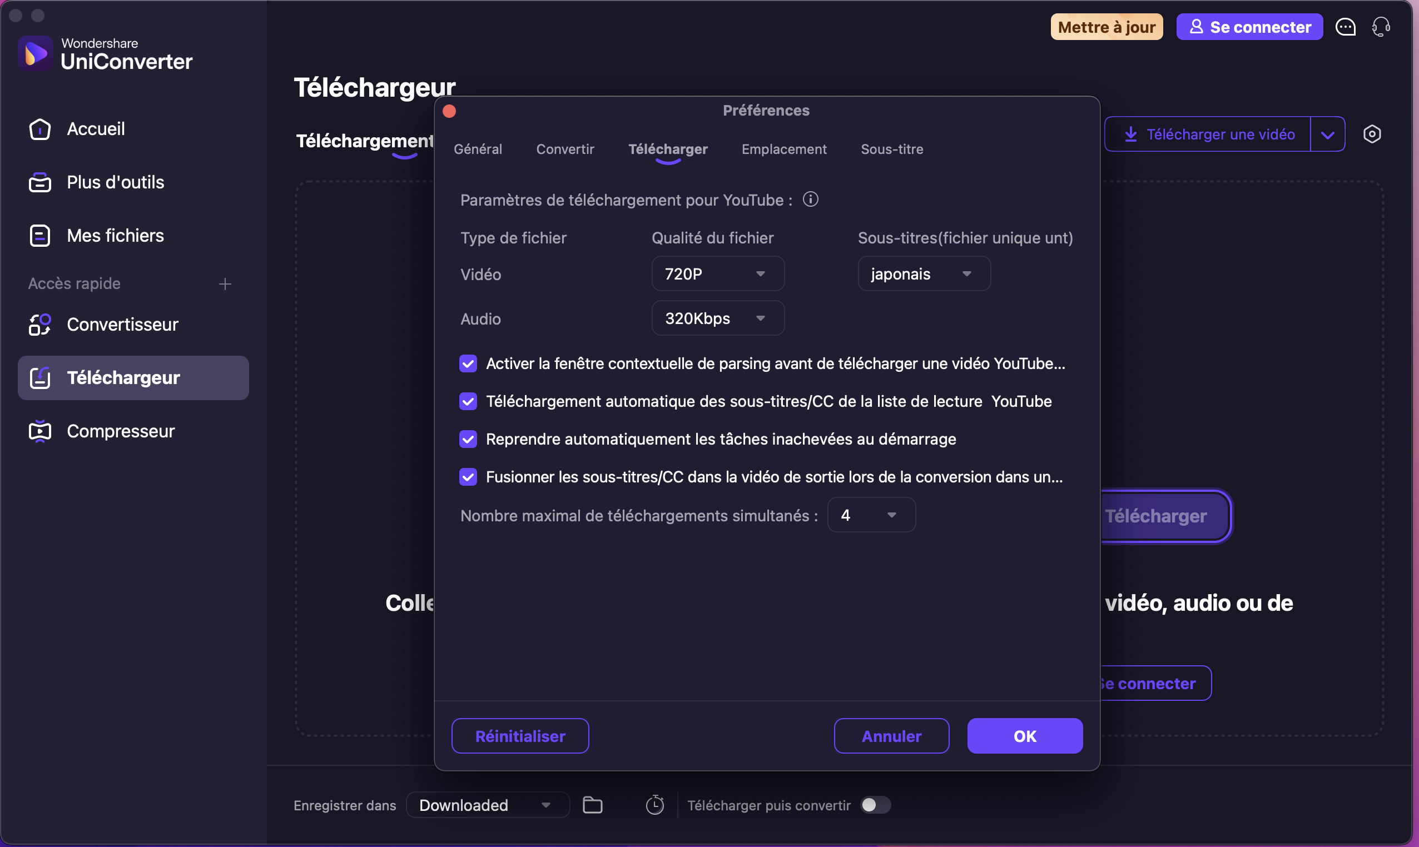Open the 320Kbps audio quality dropdown

point(717,318)
